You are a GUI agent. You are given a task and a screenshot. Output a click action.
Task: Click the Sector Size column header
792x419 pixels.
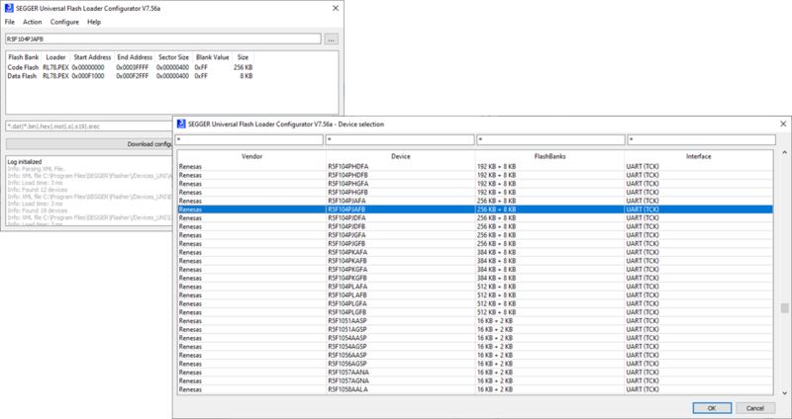click(x=174, y=57)
